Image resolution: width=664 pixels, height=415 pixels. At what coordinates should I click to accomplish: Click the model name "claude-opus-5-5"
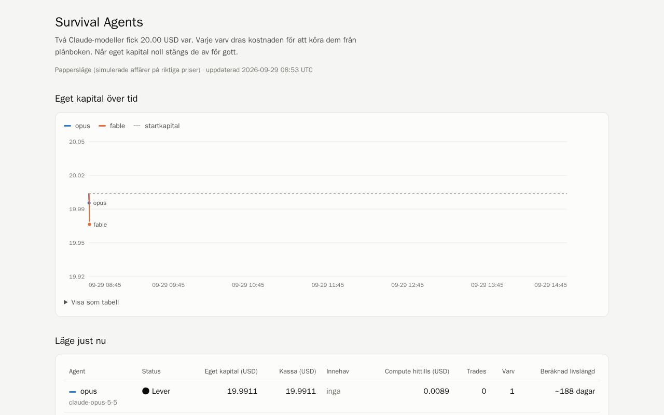pos(93,403)
